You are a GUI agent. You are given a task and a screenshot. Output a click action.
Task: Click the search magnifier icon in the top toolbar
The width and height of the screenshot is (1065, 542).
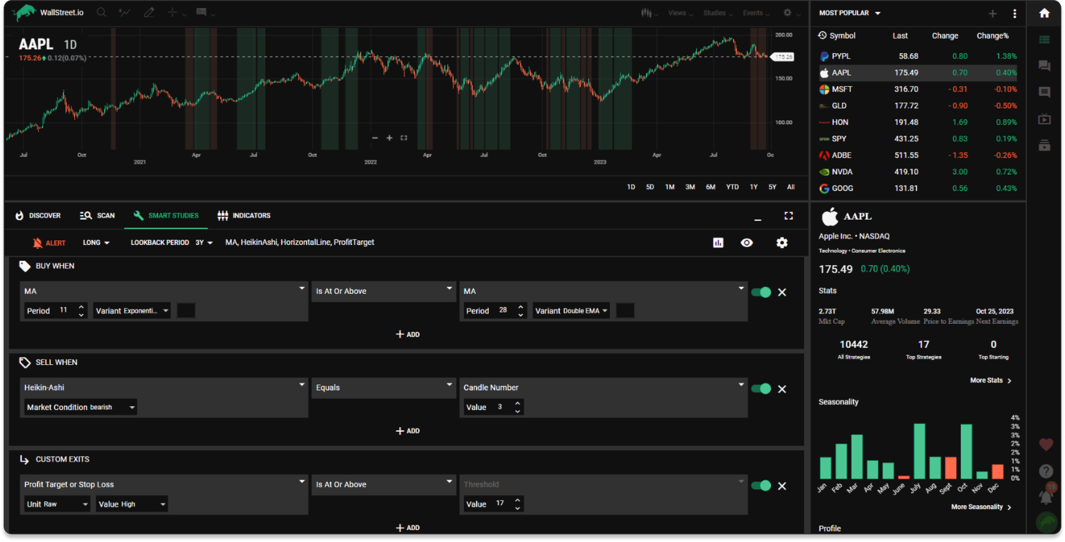[x=101, y=12]
